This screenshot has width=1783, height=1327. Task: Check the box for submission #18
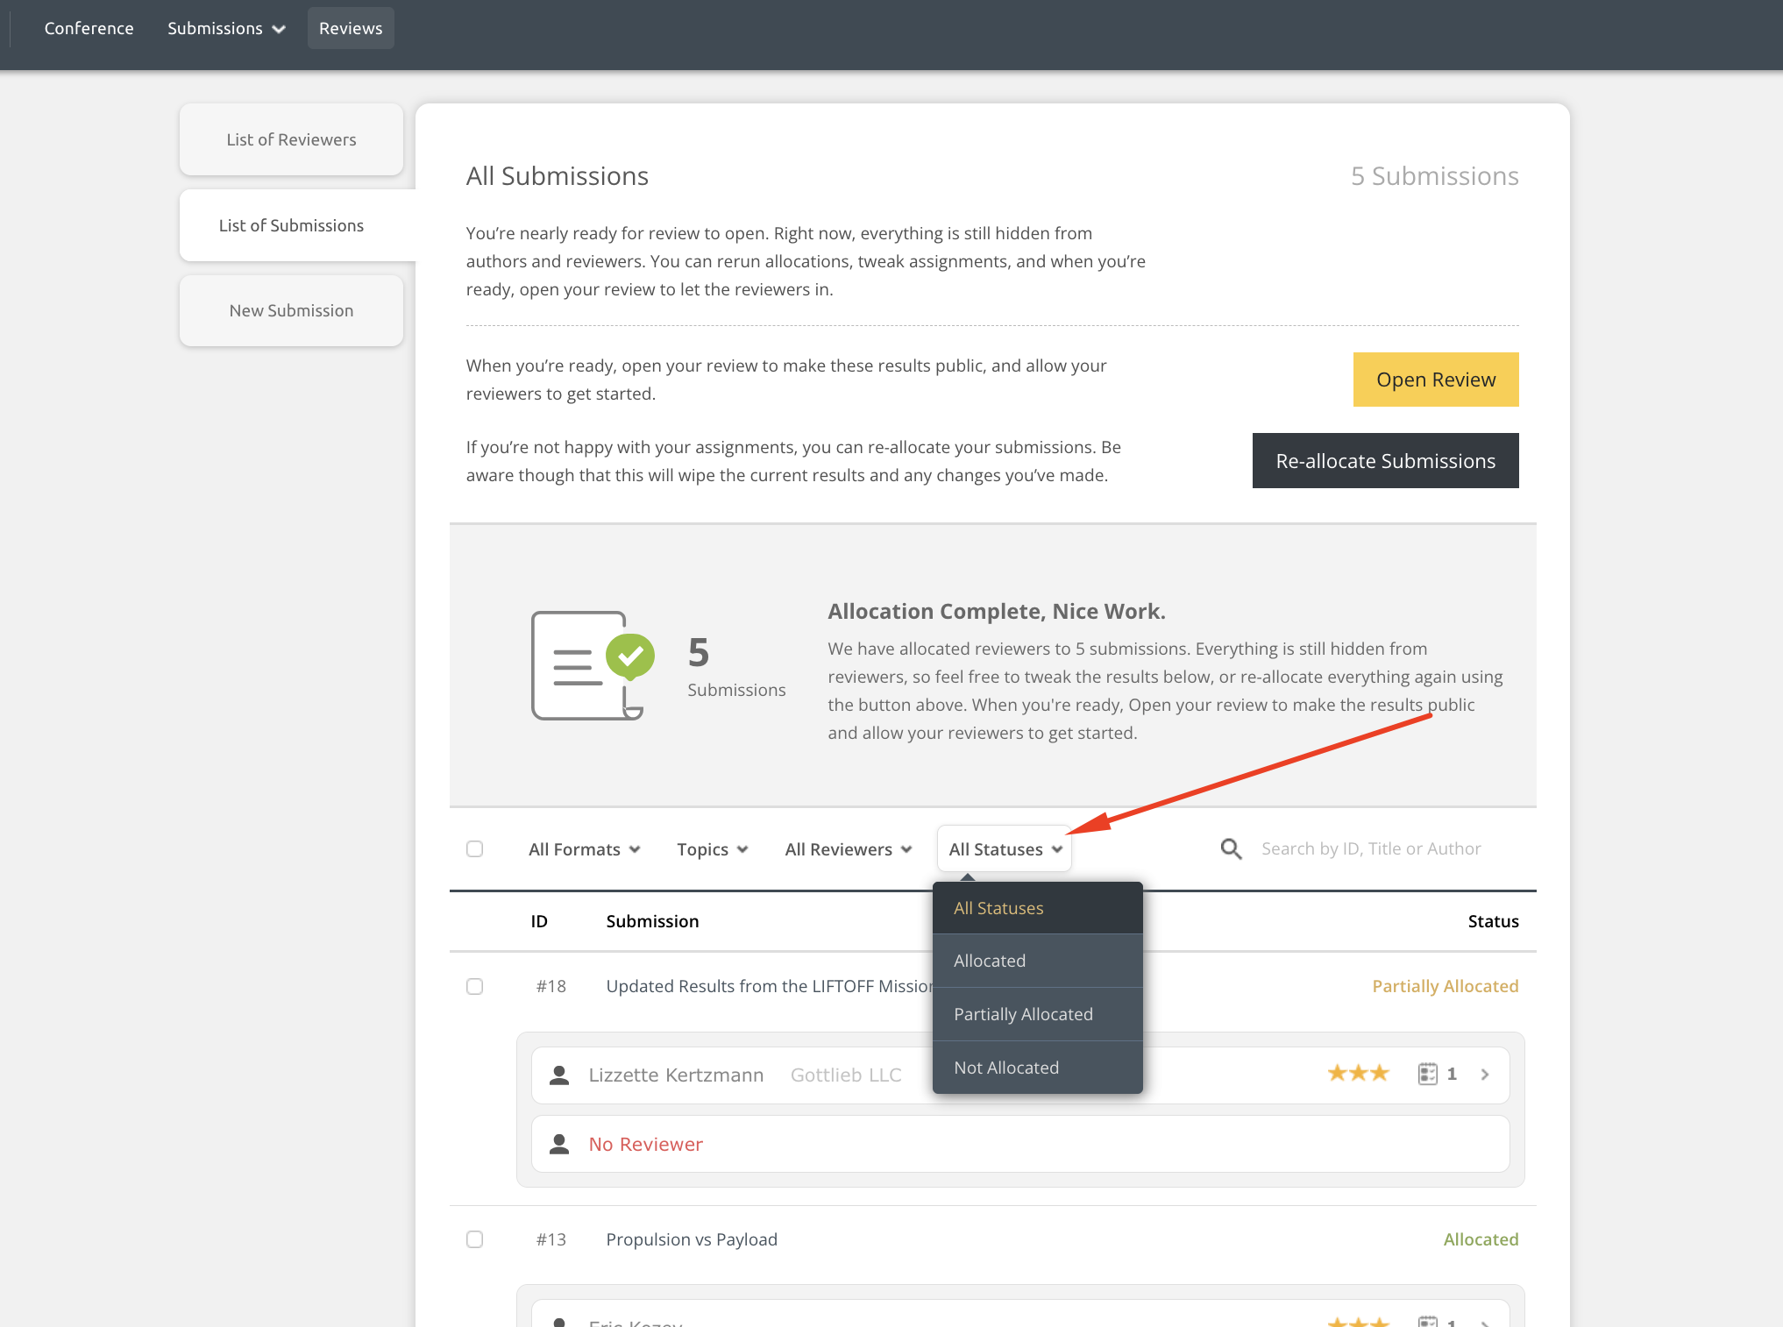click(x=475, y=986)
